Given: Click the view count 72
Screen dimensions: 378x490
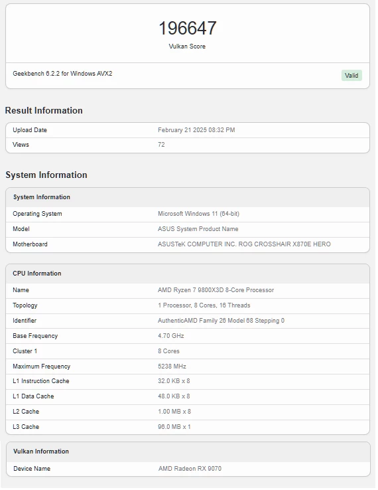Looking at the screenshot, I should 161,145.
